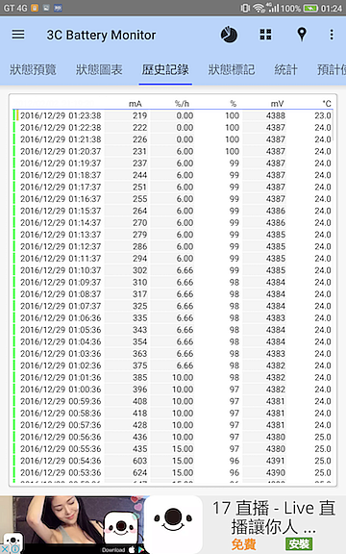Open the hamburger navigation menu

tap(18, 35)
